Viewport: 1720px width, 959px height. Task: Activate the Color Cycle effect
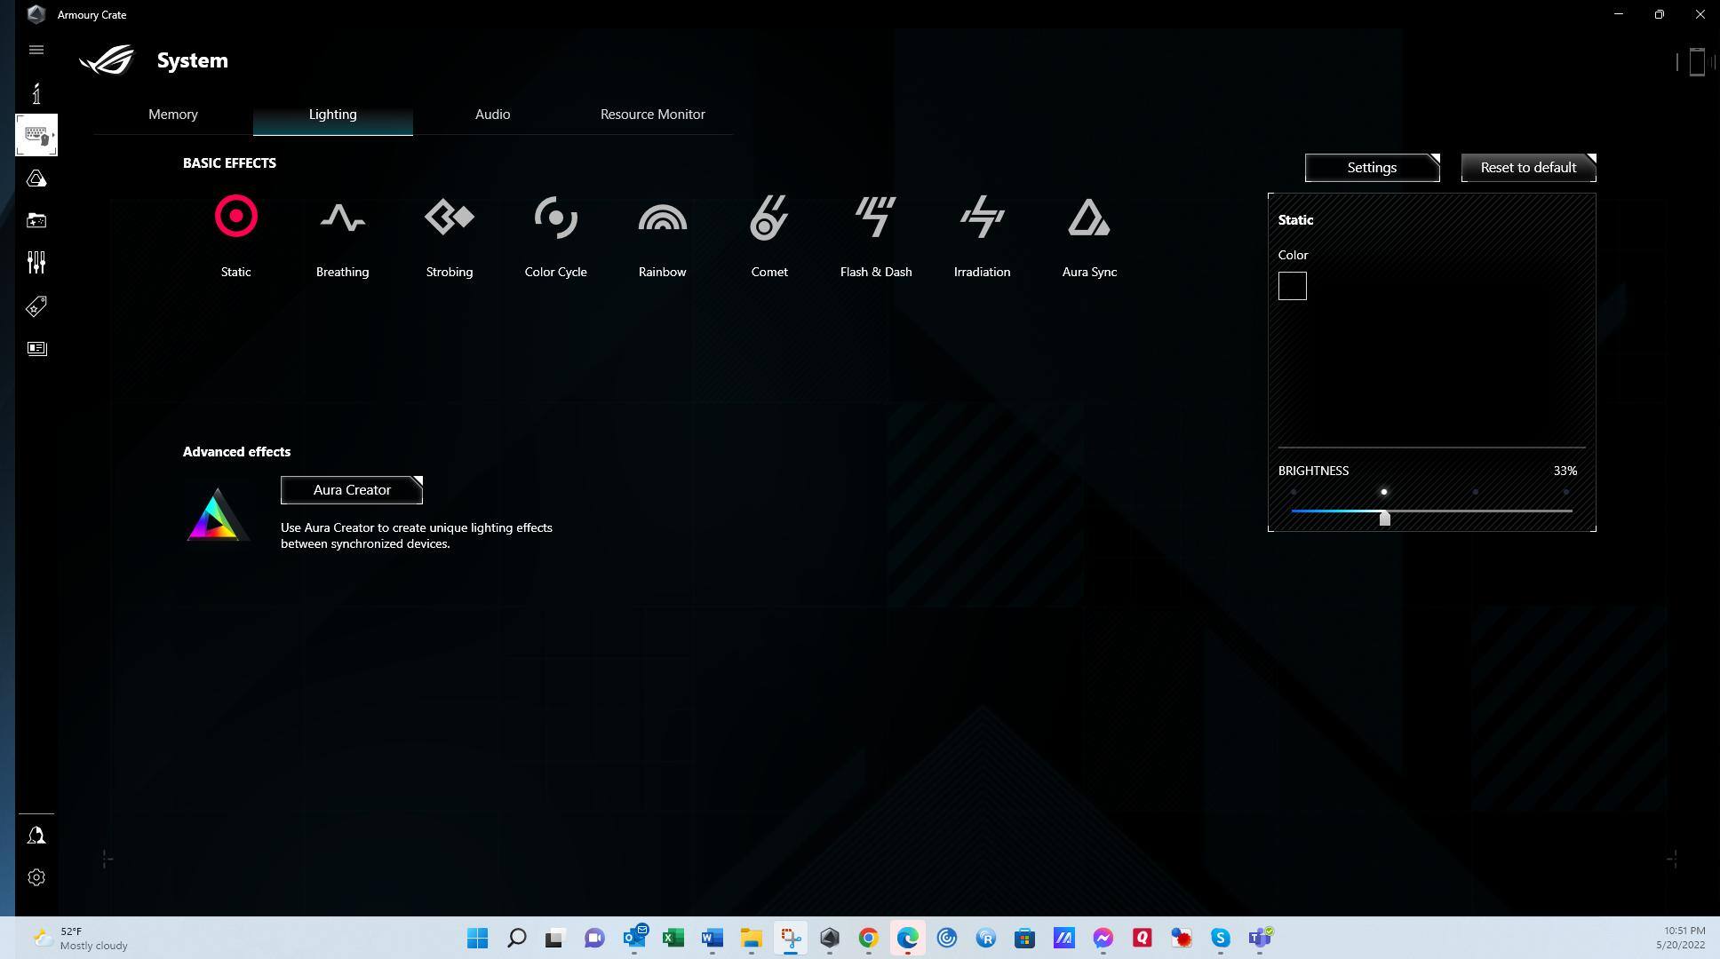click(555, 218)
